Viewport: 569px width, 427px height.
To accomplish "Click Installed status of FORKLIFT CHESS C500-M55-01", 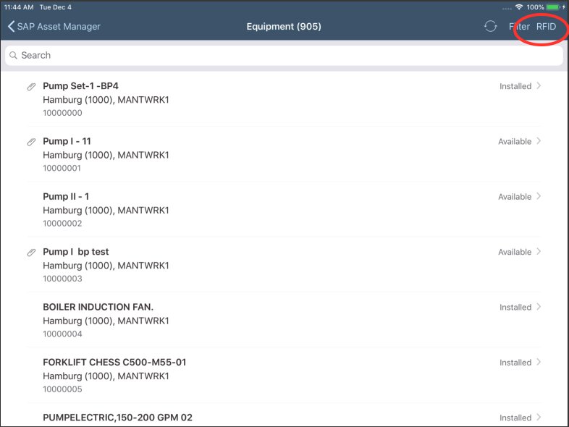I will pyautogui.click(x=515, y=363).
